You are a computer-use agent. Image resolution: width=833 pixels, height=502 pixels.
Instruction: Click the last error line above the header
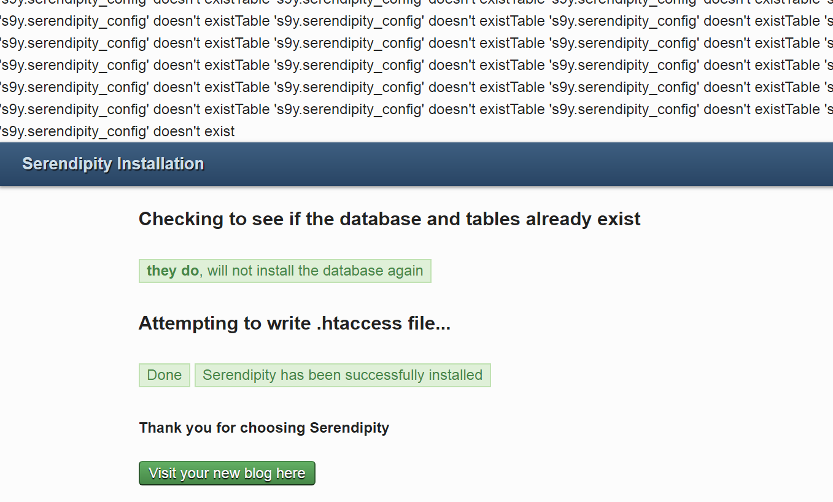(117, 131)
